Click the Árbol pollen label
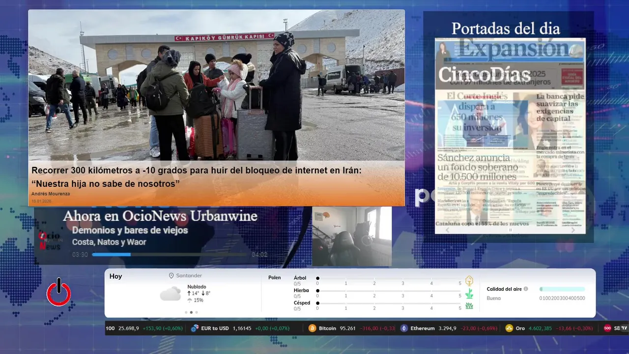The width and height of the screenshot is (629, 354). pyautogui.click(x=300, y=278)
